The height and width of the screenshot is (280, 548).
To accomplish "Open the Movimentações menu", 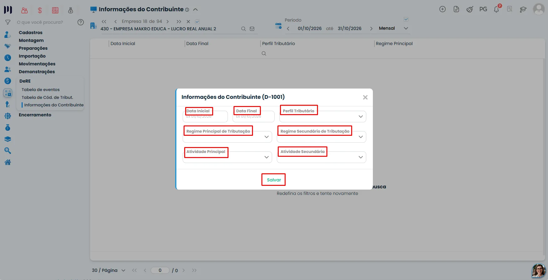I will (37, 64).
